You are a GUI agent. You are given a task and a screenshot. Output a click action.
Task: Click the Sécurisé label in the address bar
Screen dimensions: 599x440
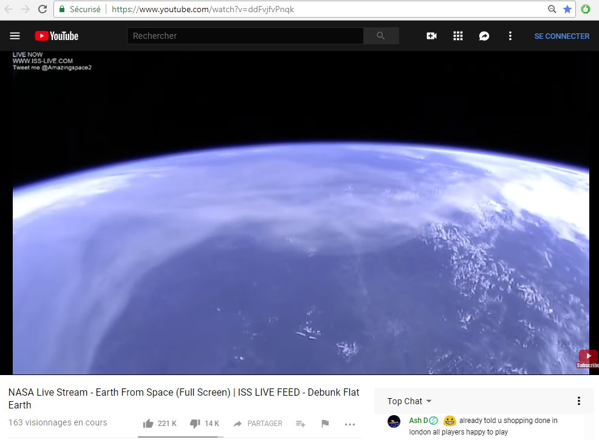pos(85,9)
